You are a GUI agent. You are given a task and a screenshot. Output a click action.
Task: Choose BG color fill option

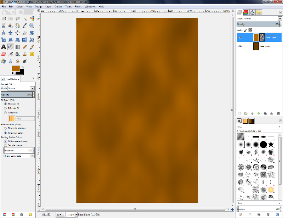click(5, 108)
